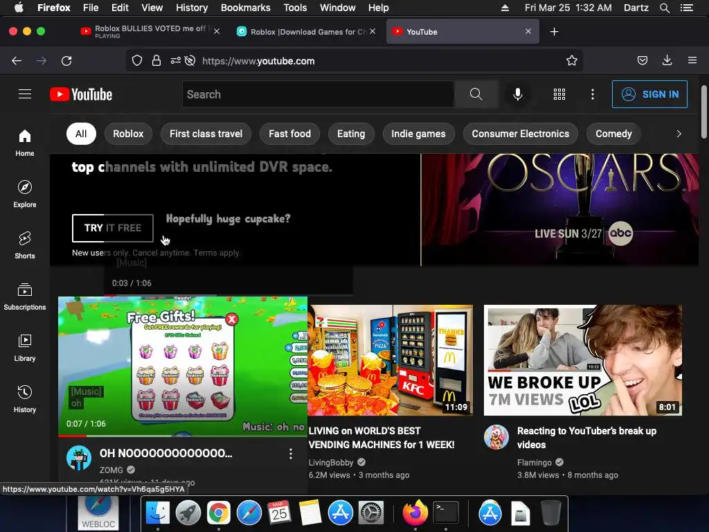Open Shorts in the sidebar
Viewport: 709px width, 532px height.
click(x=25, y=245)
